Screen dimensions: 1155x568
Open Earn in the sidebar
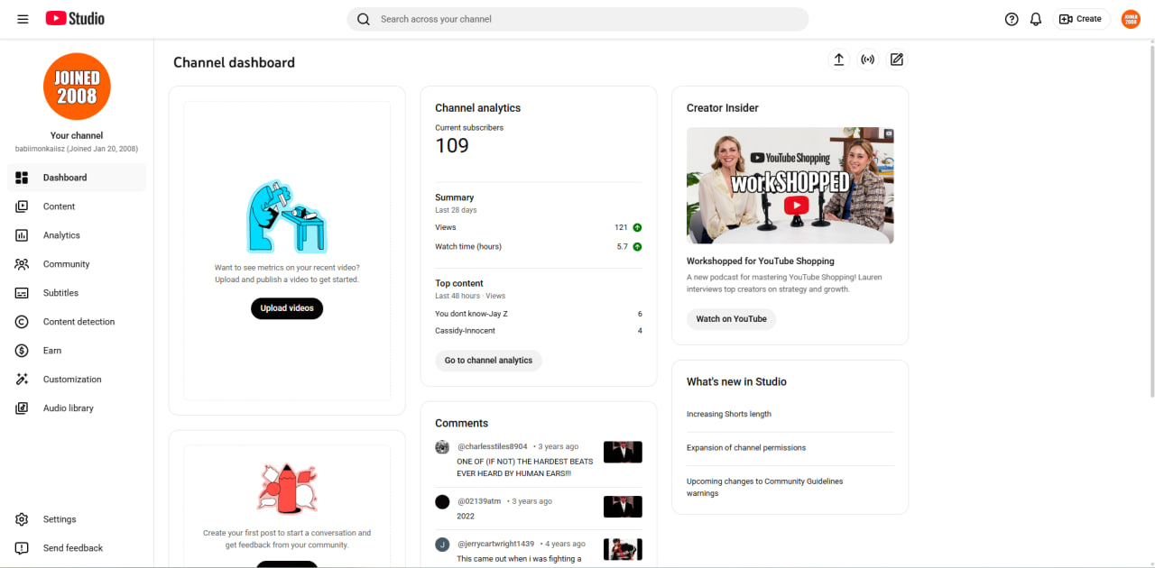tap(77, 351)
